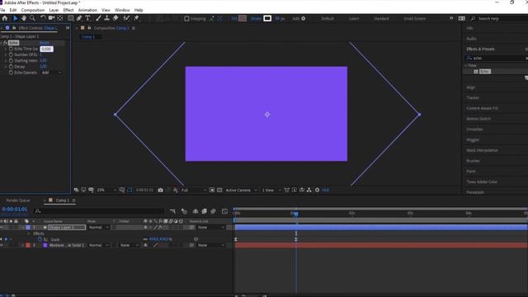This screenshot has width=528, height=297.
Task: Toggle stopwatch for Number Of Echoes
Action: 11,54
